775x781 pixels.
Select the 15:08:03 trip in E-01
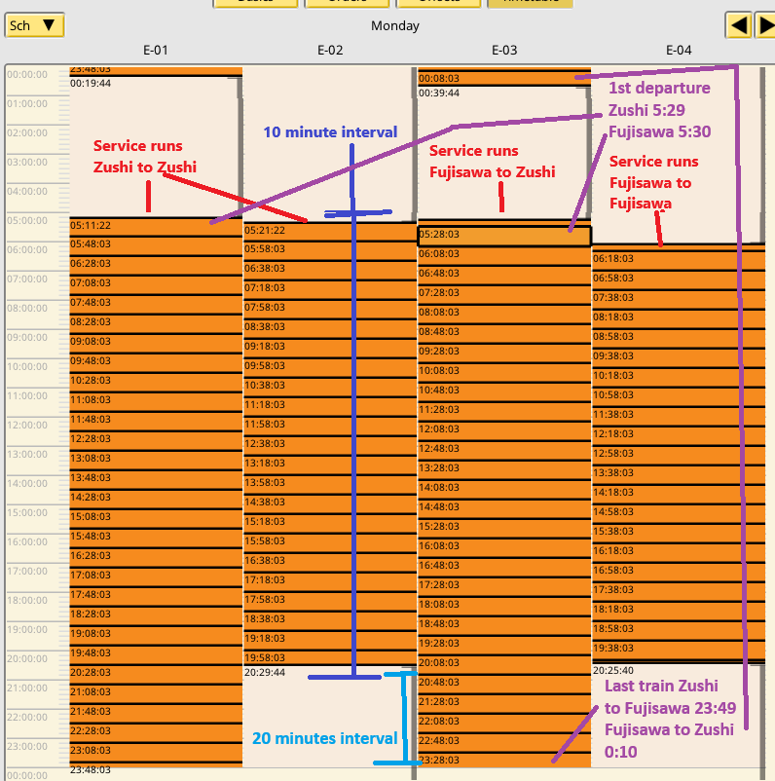156,518
